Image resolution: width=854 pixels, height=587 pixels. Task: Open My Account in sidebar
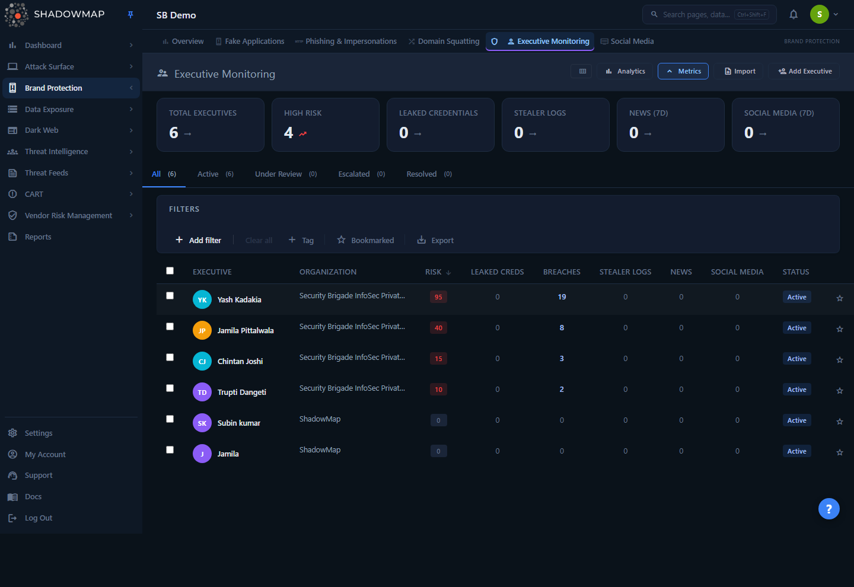(x=71, y=454)
